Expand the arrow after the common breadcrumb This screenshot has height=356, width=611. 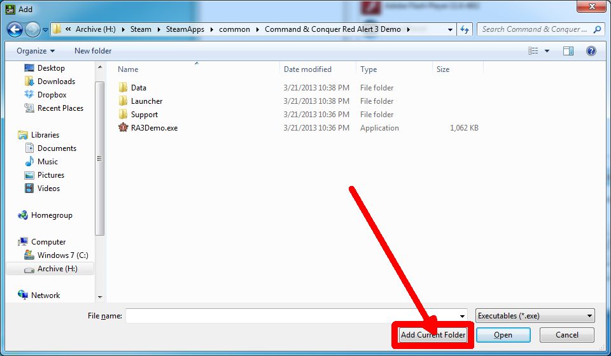[258, 29]
